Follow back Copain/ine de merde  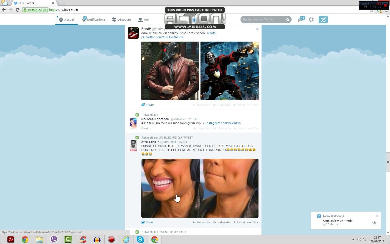[374, 223]
